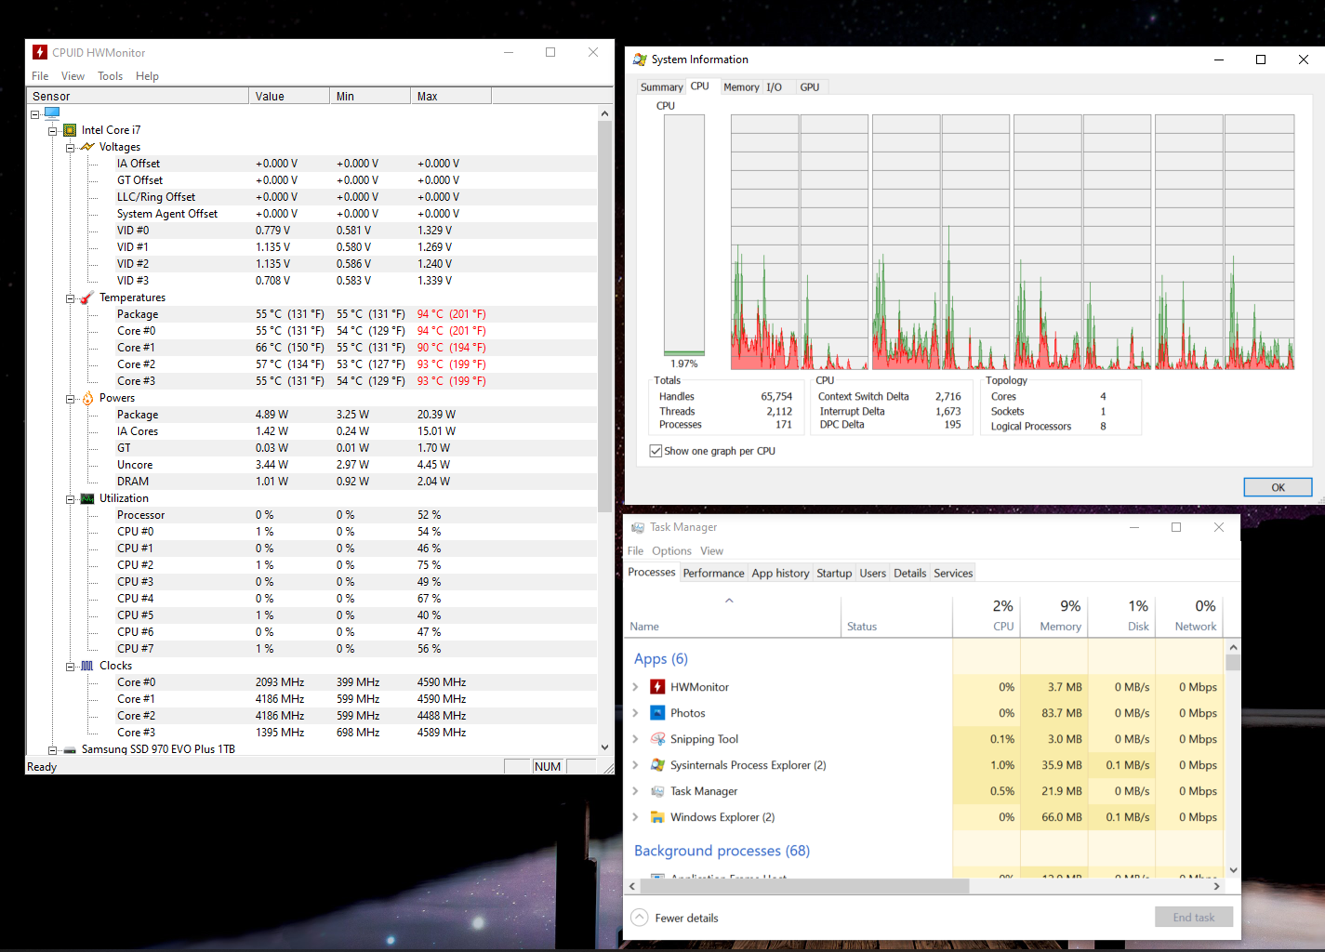Collapse the Samsung SSD 970 EVO Plus node
The height and width of the screenshot is (952, 1325).
click(53, 750)
